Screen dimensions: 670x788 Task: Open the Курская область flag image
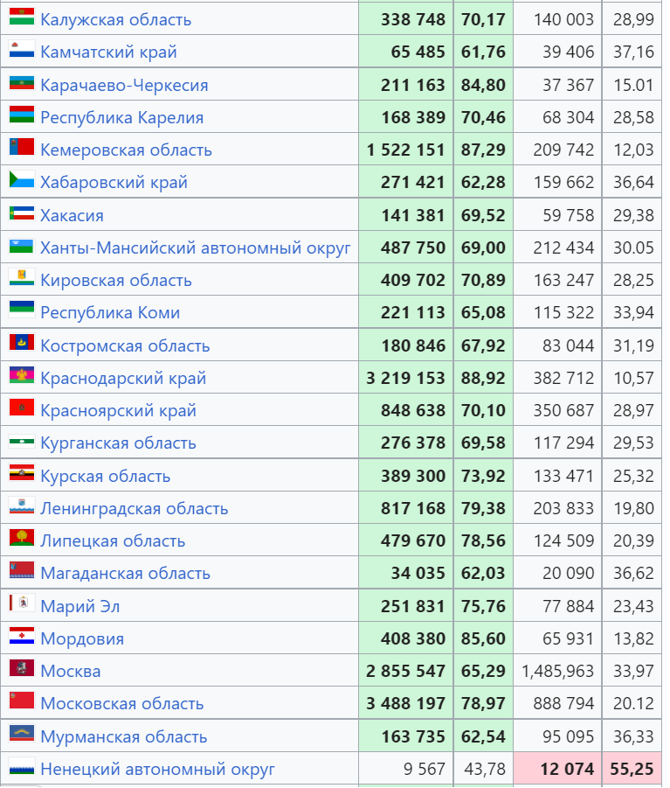click(22, 473)
